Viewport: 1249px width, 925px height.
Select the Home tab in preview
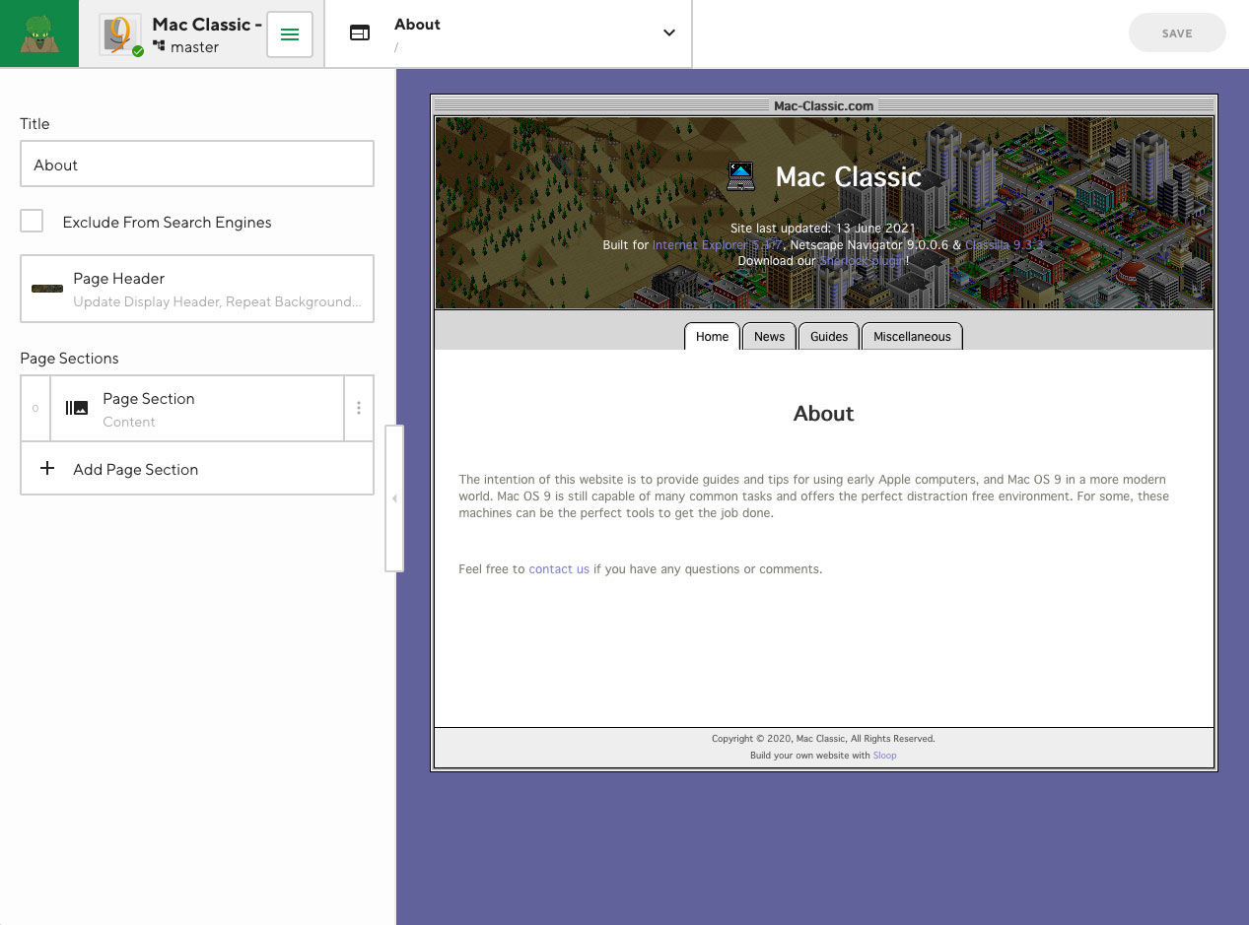pos(712,336)
